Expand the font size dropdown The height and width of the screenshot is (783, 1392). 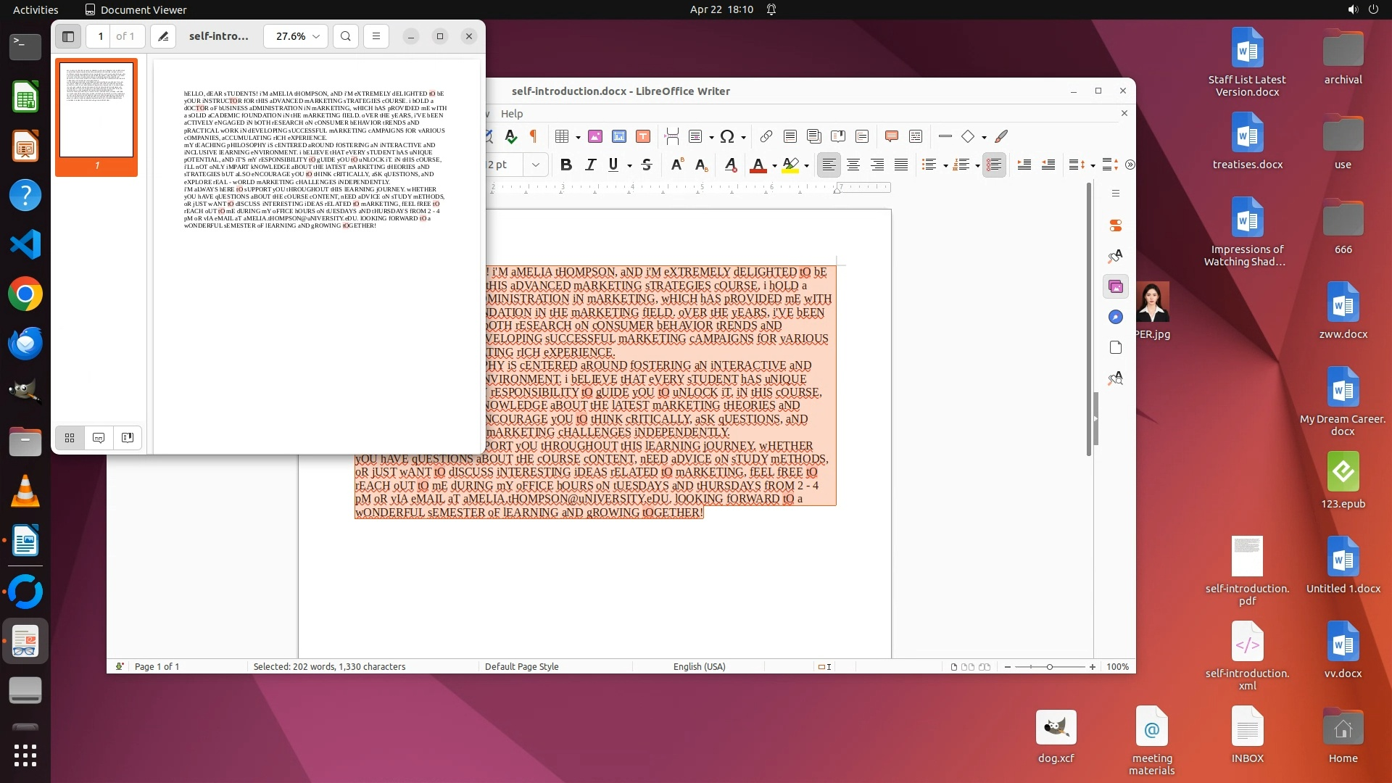pos(536,165)
